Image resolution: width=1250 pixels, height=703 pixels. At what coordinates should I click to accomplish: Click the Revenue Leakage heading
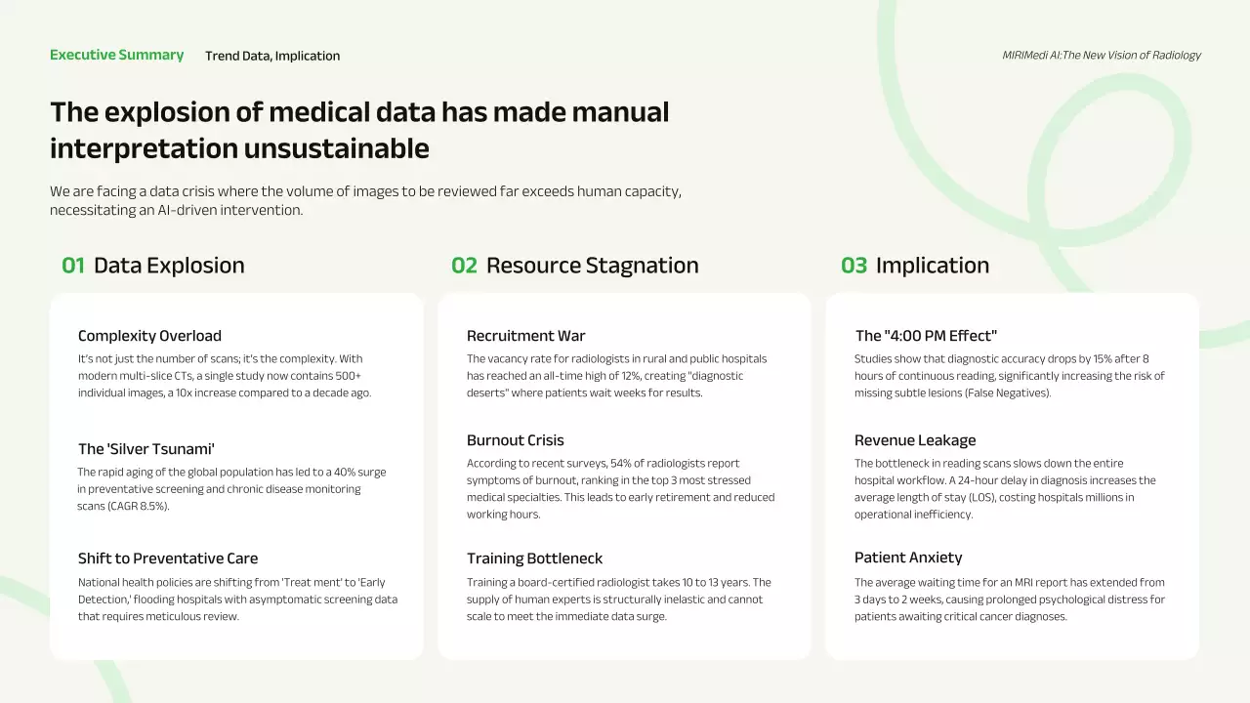click(x=915, y=440)
